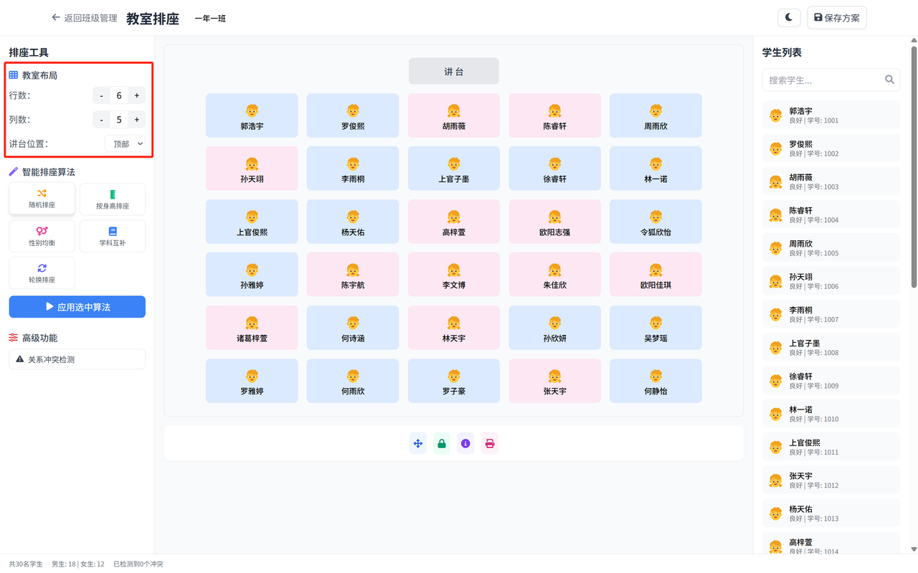Click the purple info icon

point(465,444)
